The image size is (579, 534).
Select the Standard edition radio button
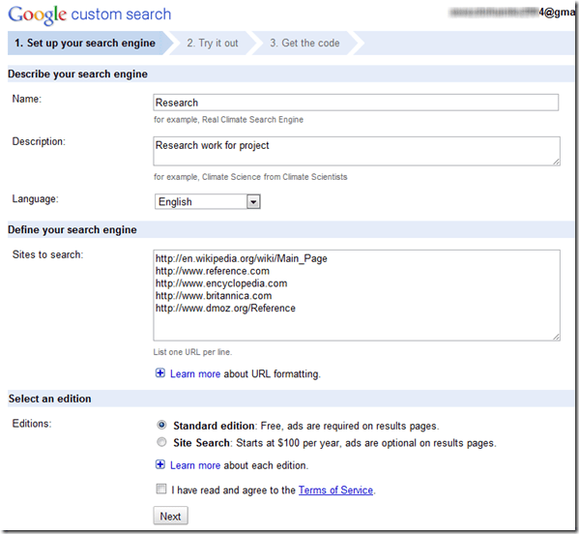(x=161, y=425)
